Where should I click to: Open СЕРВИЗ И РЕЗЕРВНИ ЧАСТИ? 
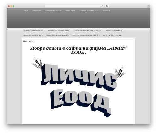(89, 11)
